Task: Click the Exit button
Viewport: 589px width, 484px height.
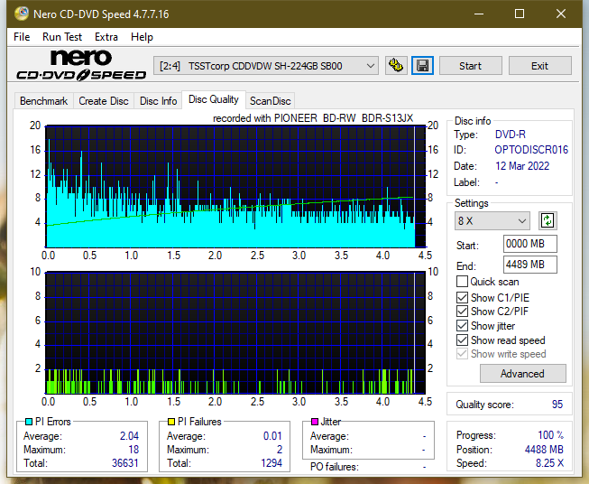Action: tap(539, 66)
